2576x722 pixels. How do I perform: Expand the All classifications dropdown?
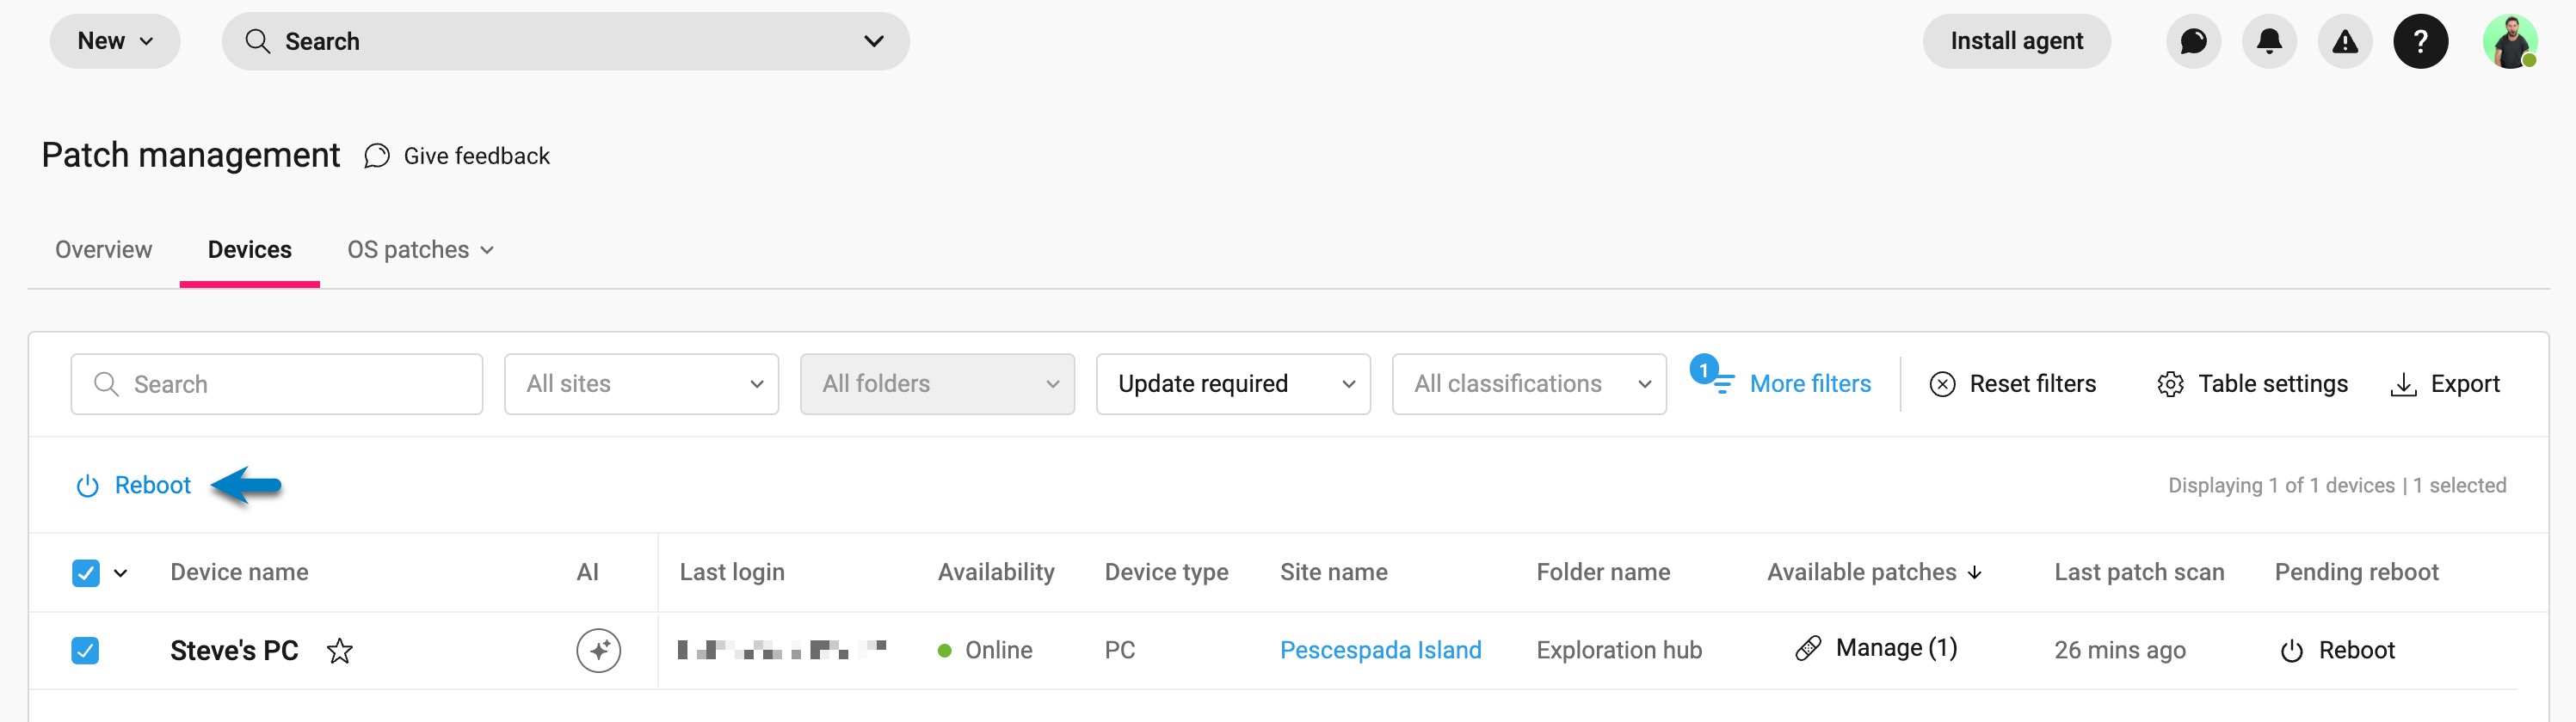[x=1529, y=383]
